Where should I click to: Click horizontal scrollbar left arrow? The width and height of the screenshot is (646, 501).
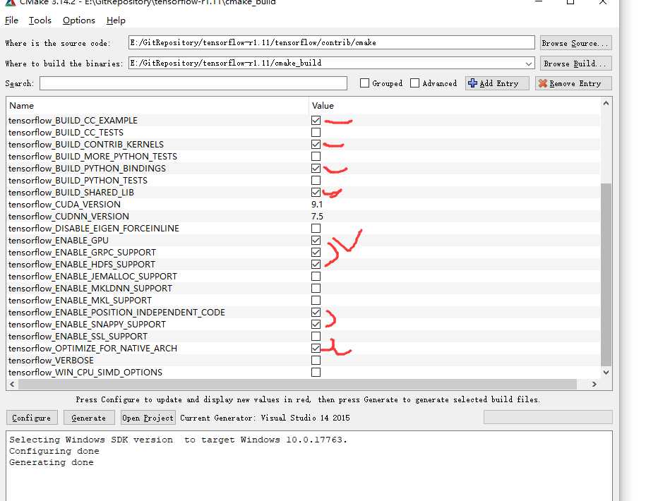point(13,384)
